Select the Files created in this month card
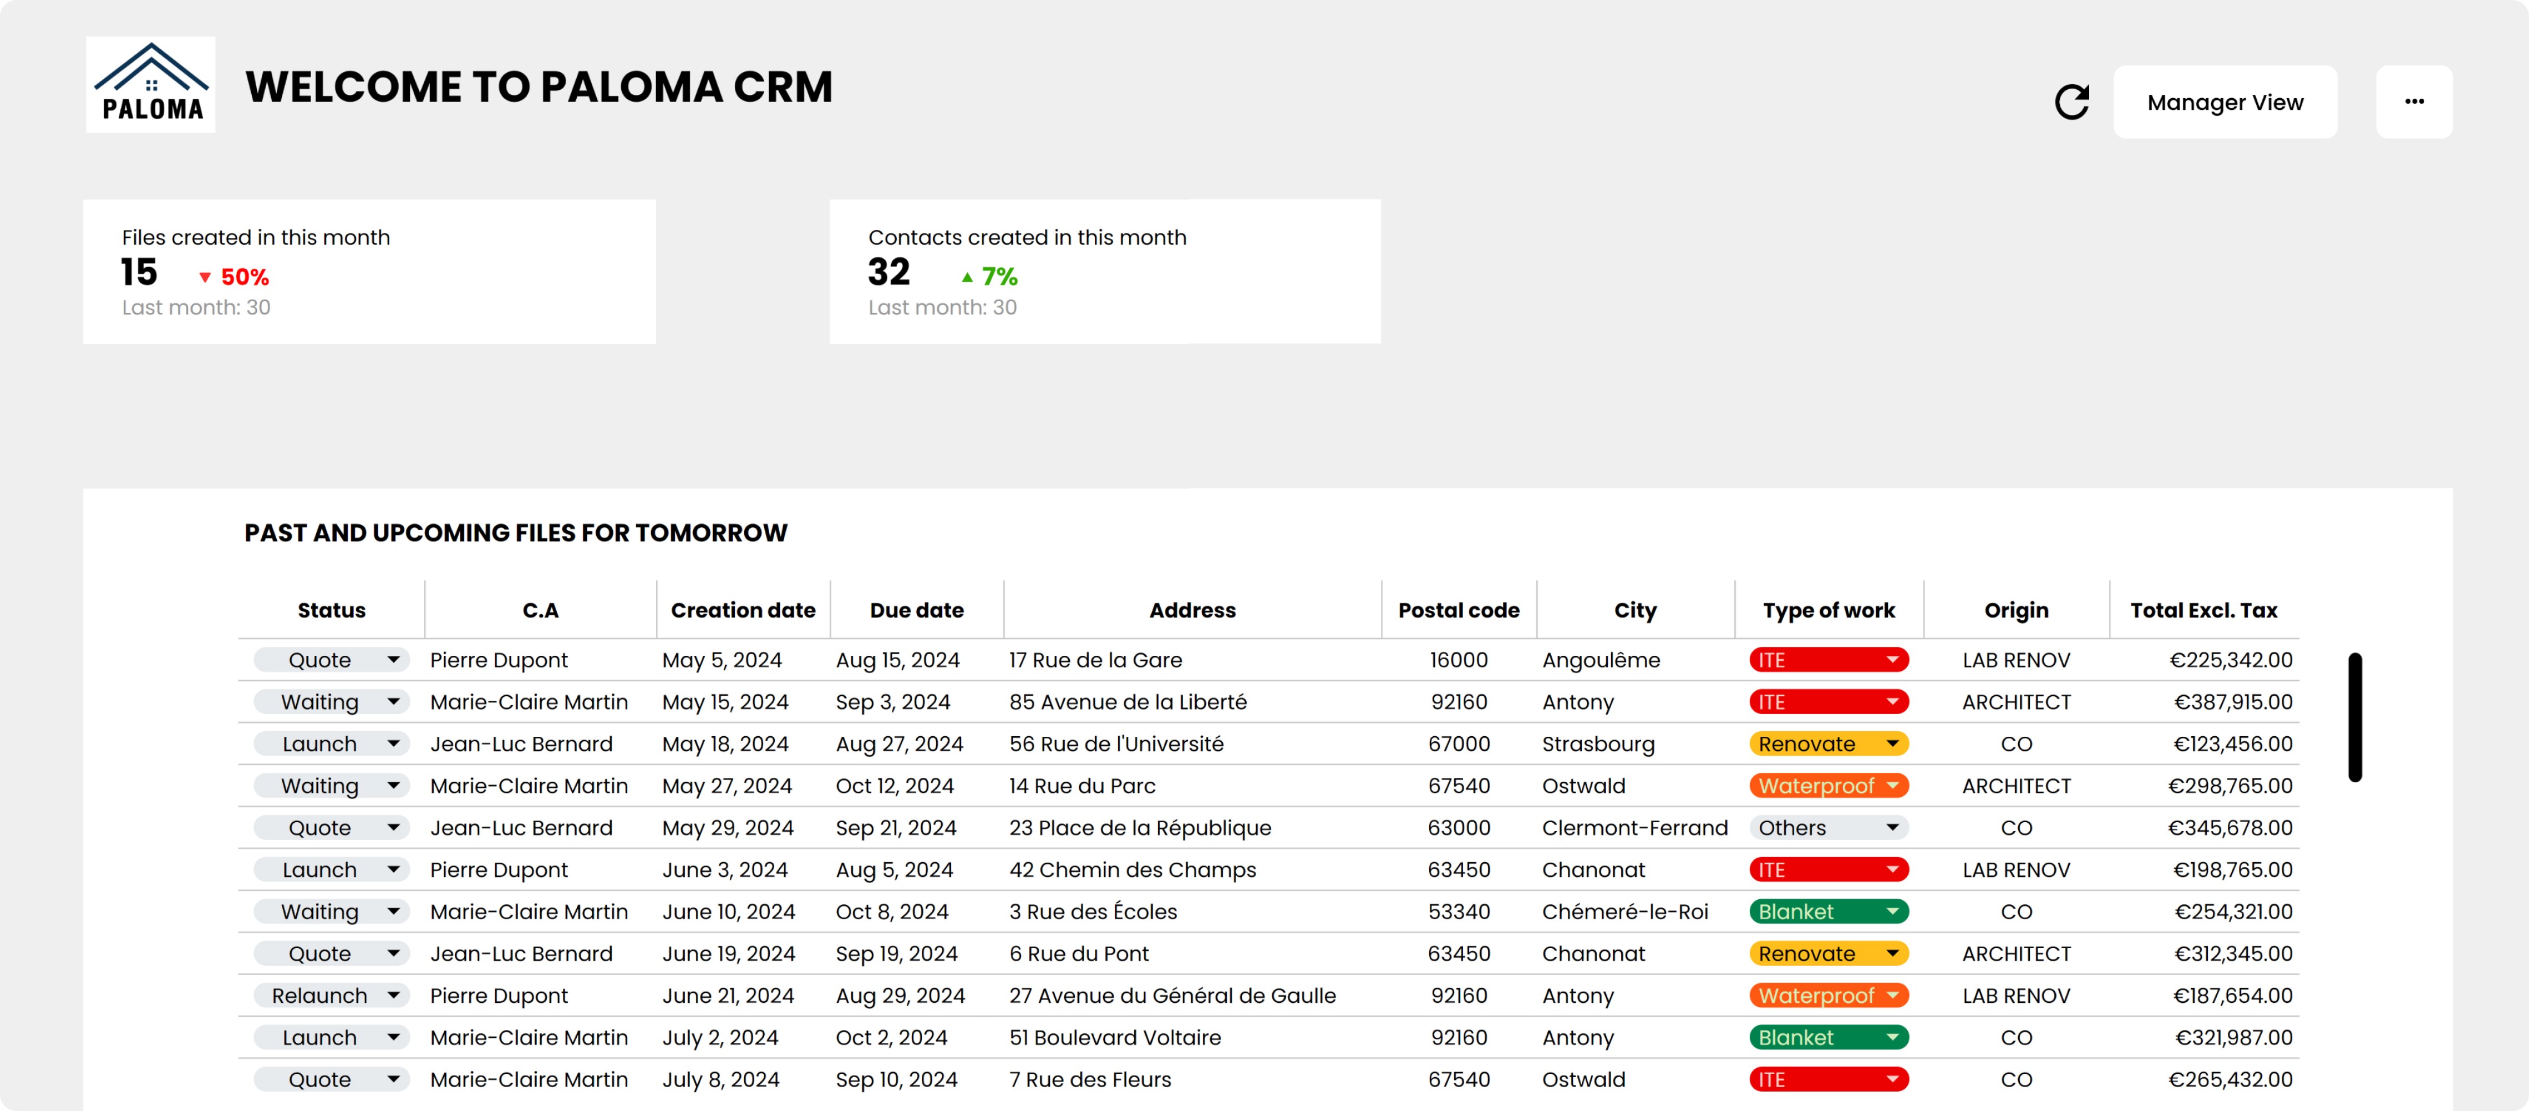The height and width of the screenshot is (1111, 2529). (x=369, y=272)
